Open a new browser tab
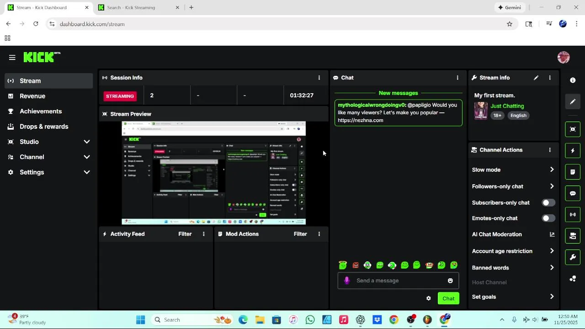This screenshot has width=585, height=329. (x=191, y=7)
